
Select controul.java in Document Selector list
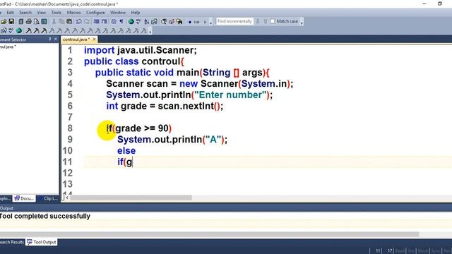point(8,47)
